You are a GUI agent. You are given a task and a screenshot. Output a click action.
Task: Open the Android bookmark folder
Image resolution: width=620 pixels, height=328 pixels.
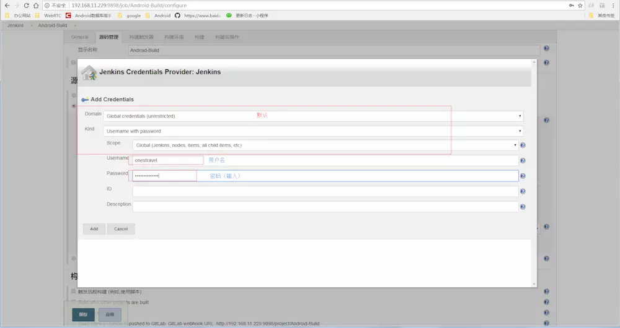pyautogui.click(x=157, y=15)
